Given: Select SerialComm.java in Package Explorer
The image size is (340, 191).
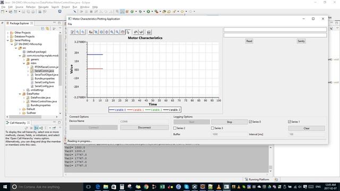Looking at the screenshot, I should point(44,71).
